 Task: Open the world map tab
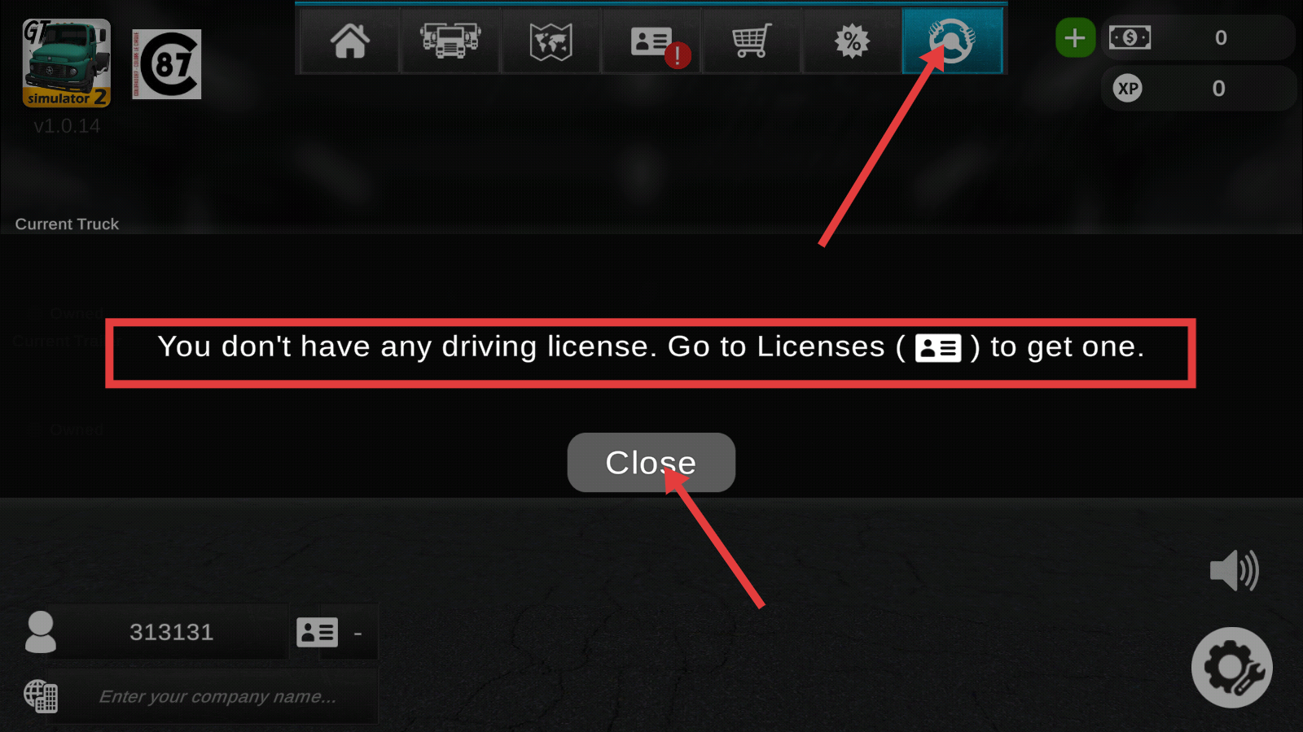click(551, 41)
